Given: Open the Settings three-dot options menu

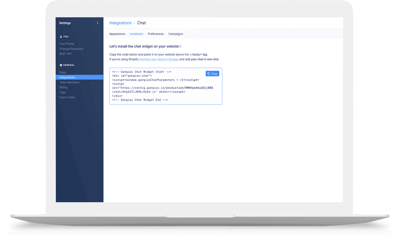Looking at the screenshot, I should click(x=97, y=23).
